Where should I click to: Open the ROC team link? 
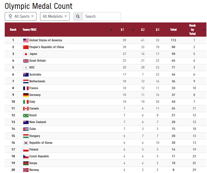pyautogui.click(x=32, y=68)
